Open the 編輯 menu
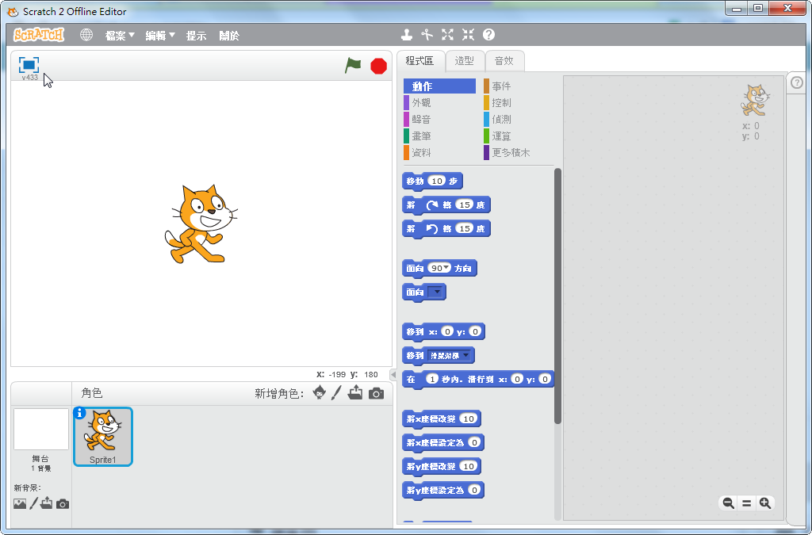Viewport: 812px width, 535px height. 160,35
